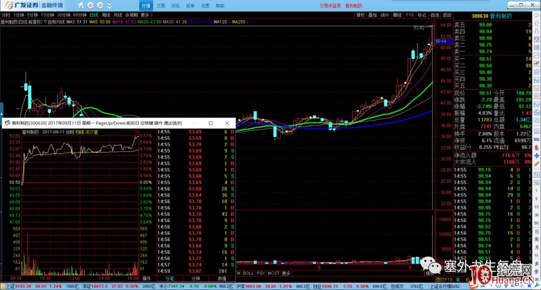Select the 月线 monthly period

118,15
